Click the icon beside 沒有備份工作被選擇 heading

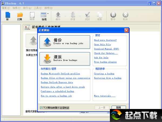tap(27, 27)
